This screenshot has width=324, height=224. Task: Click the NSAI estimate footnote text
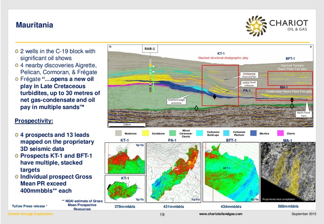pos(82,205)
